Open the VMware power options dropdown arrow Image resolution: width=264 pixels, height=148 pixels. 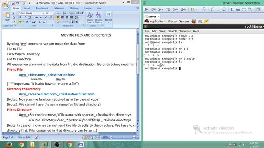196,9
